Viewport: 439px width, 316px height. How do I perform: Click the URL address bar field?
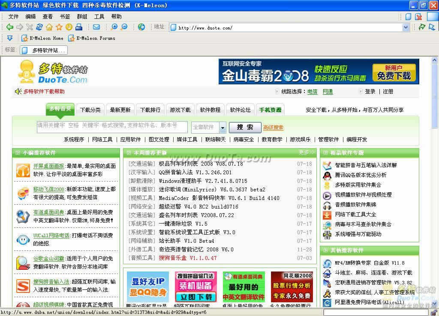(289, 27)
